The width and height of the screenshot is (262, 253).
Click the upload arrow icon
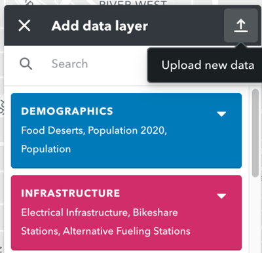coord(241,26)
